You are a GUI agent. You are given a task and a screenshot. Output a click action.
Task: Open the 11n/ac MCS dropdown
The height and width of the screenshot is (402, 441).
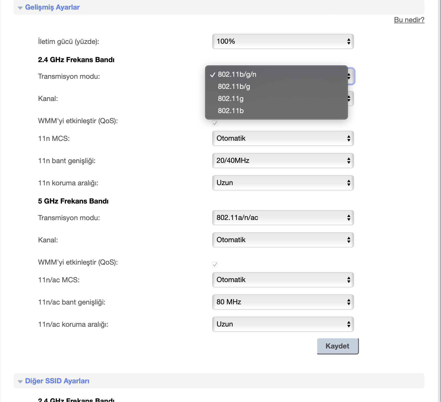pyautogui.click(x=283, y=280)
